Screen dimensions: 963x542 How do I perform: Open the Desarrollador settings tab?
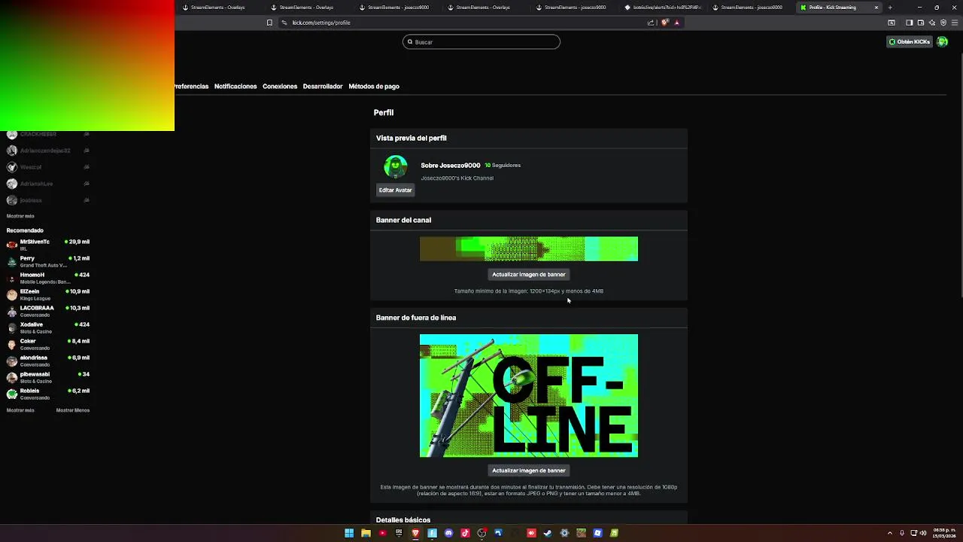click(323, 87)
